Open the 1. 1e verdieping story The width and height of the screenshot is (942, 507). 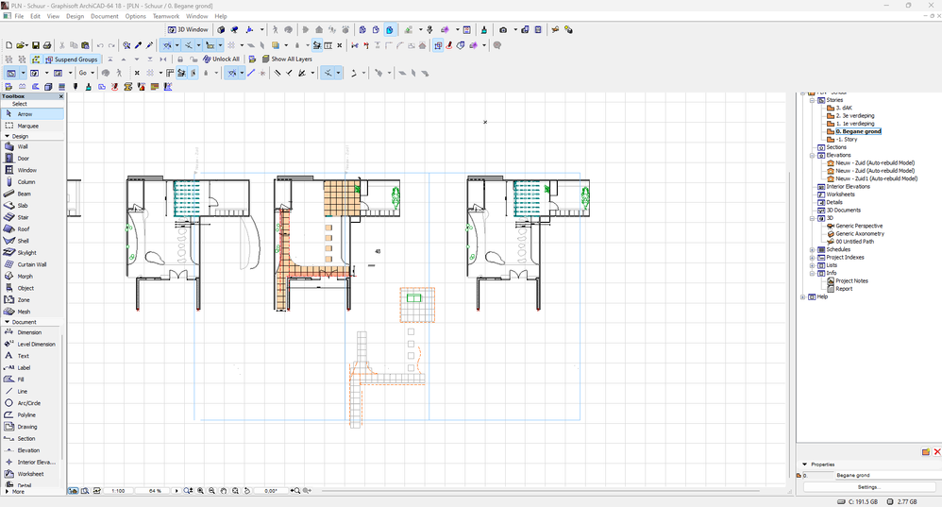(854, 124)
